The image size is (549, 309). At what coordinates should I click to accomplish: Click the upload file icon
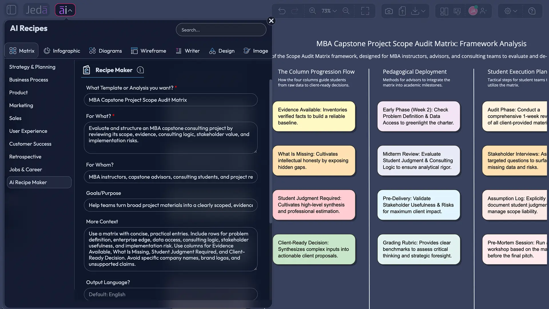(402, 11)
